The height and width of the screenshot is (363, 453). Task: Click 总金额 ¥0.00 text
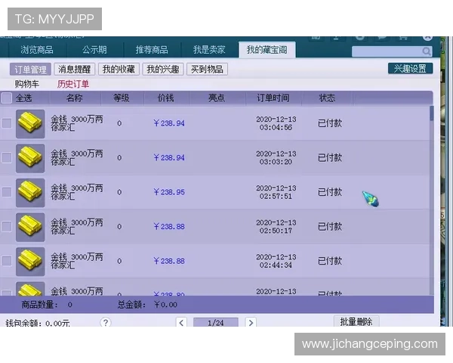click(147, 305)
